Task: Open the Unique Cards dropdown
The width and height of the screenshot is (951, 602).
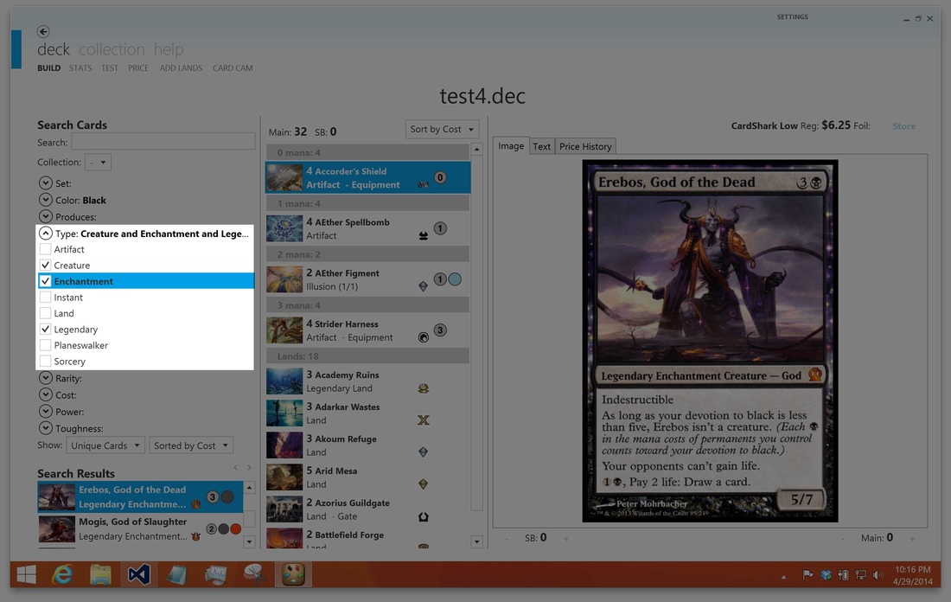Action: point(105,445)
